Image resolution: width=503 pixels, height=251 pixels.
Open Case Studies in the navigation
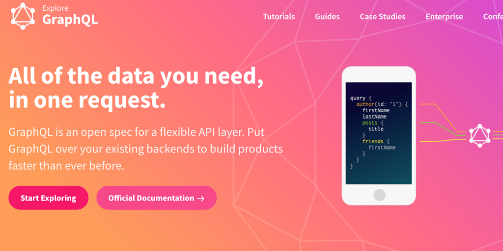coord(382,17)
